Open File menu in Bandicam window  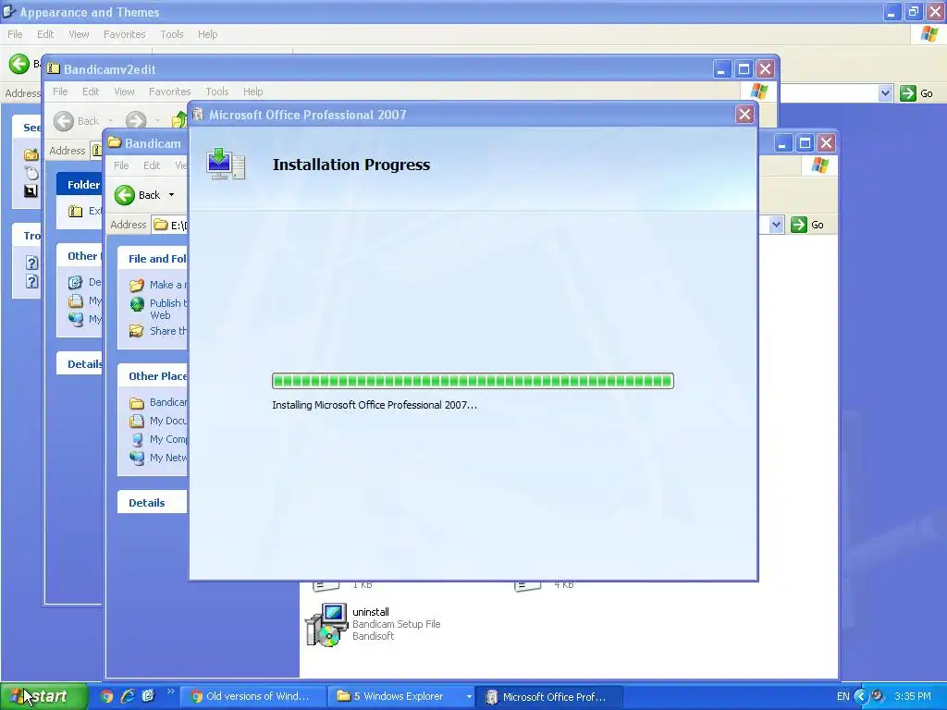[121, 165]
